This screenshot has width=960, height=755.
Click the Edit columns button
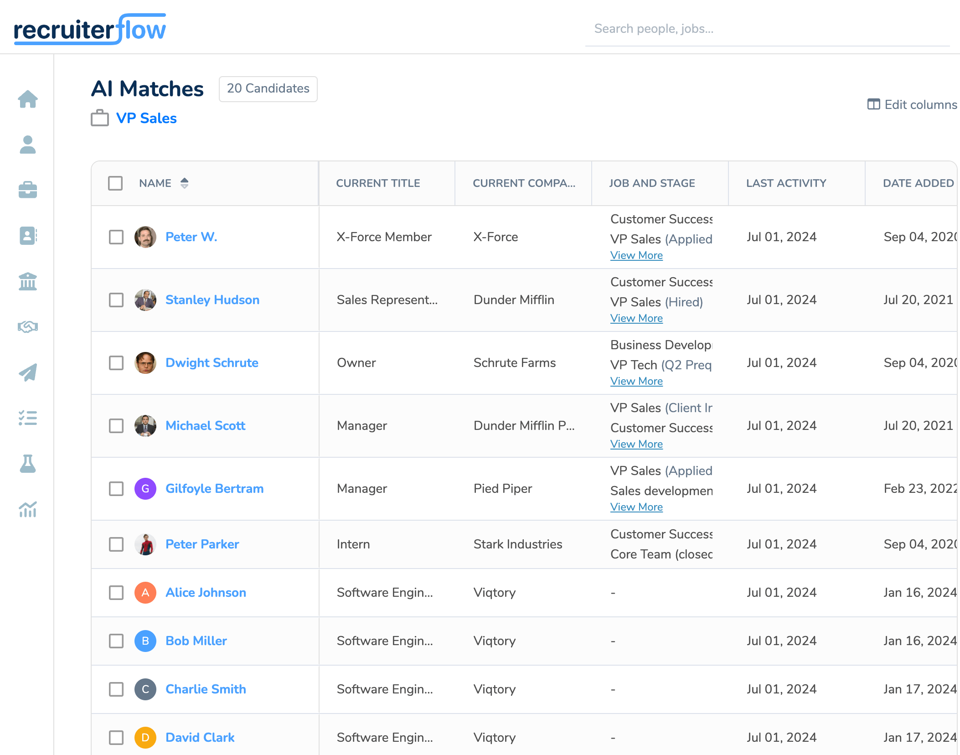click(x=912, y=104)
